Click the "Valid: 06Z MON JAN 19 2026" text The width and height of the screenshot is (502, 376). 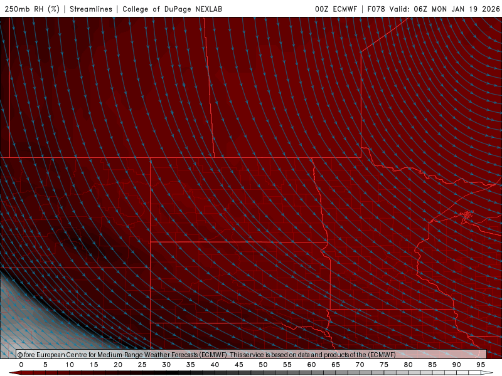click(x=444, y=9)
